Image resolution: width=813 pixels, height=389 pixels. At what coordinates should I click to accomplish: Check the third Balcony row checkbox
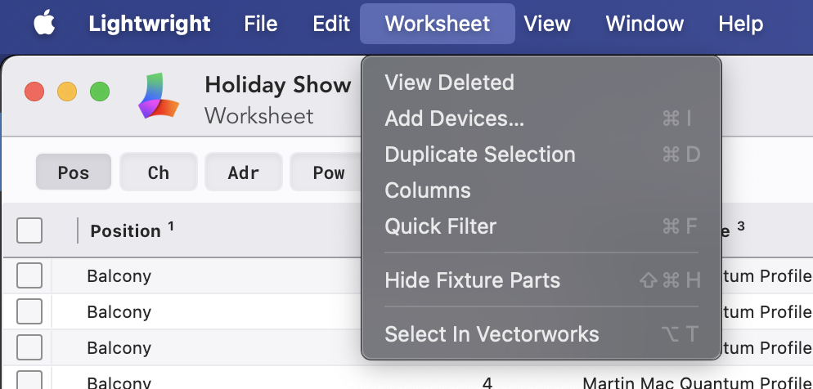[29, 348]
